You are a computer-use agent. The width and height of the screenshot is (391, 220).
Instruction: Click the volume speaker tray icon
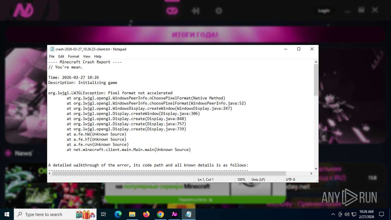tap(347, 214)
